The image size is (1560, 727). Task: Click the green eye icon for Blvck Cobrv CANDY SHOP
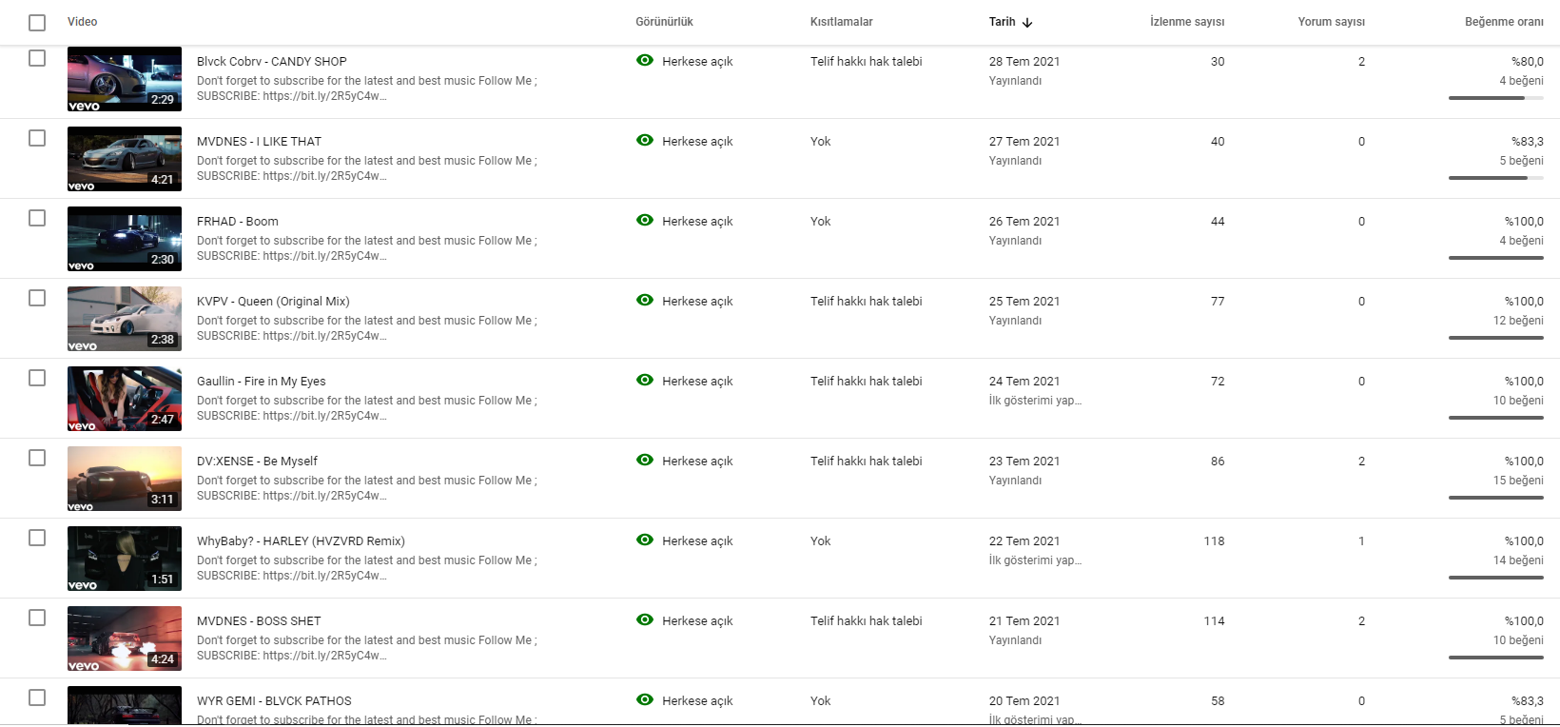coord(645,61)
